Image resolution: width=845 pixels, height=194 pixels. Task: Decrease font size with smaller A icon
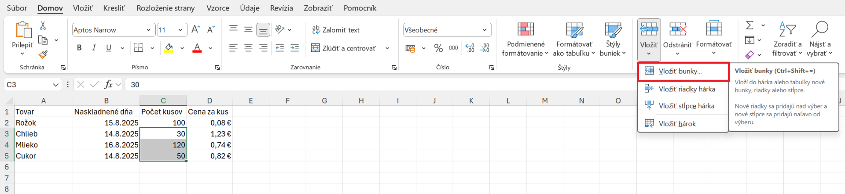pos(211,29)
